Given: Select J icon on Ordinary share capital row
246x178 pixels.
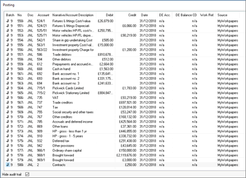Looking at the screenshot, I should point(7,150).
